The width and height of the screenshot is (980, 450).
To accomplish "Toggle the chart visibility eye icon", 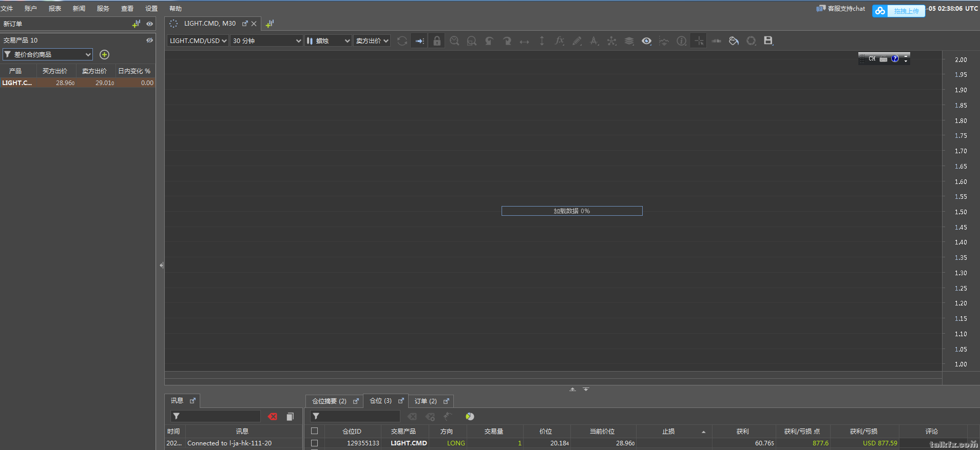I will click(x=647, y=41).
